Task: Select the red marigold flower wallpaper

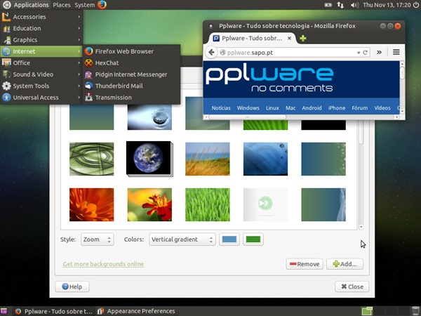Action: click(149, 205)
